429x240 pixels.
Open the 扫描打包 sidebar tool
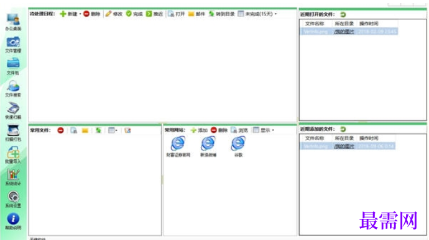coord(13,133)
